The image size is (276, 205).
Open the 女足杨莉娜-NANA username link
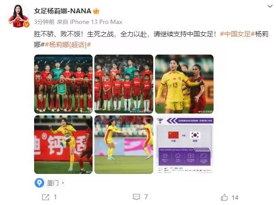tap(62, 11)
